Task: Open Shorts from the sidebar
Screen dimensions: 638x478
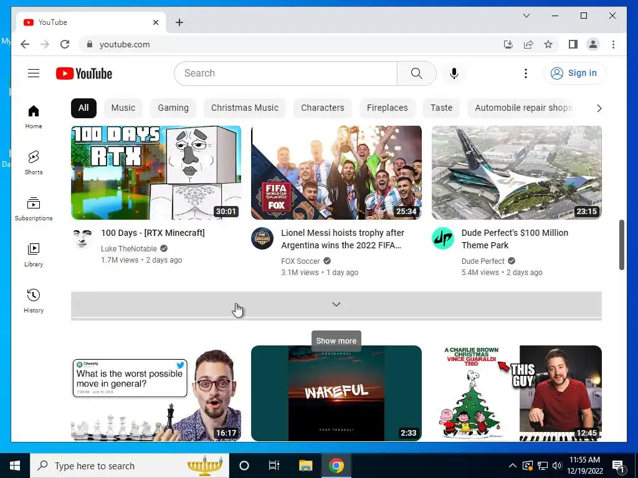Action: click(34, 162)
